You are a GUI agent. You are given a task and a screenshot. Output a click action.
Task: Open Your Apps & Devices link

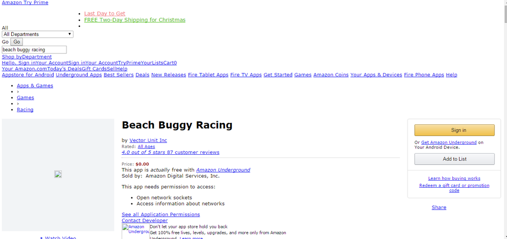pos(376,75)
